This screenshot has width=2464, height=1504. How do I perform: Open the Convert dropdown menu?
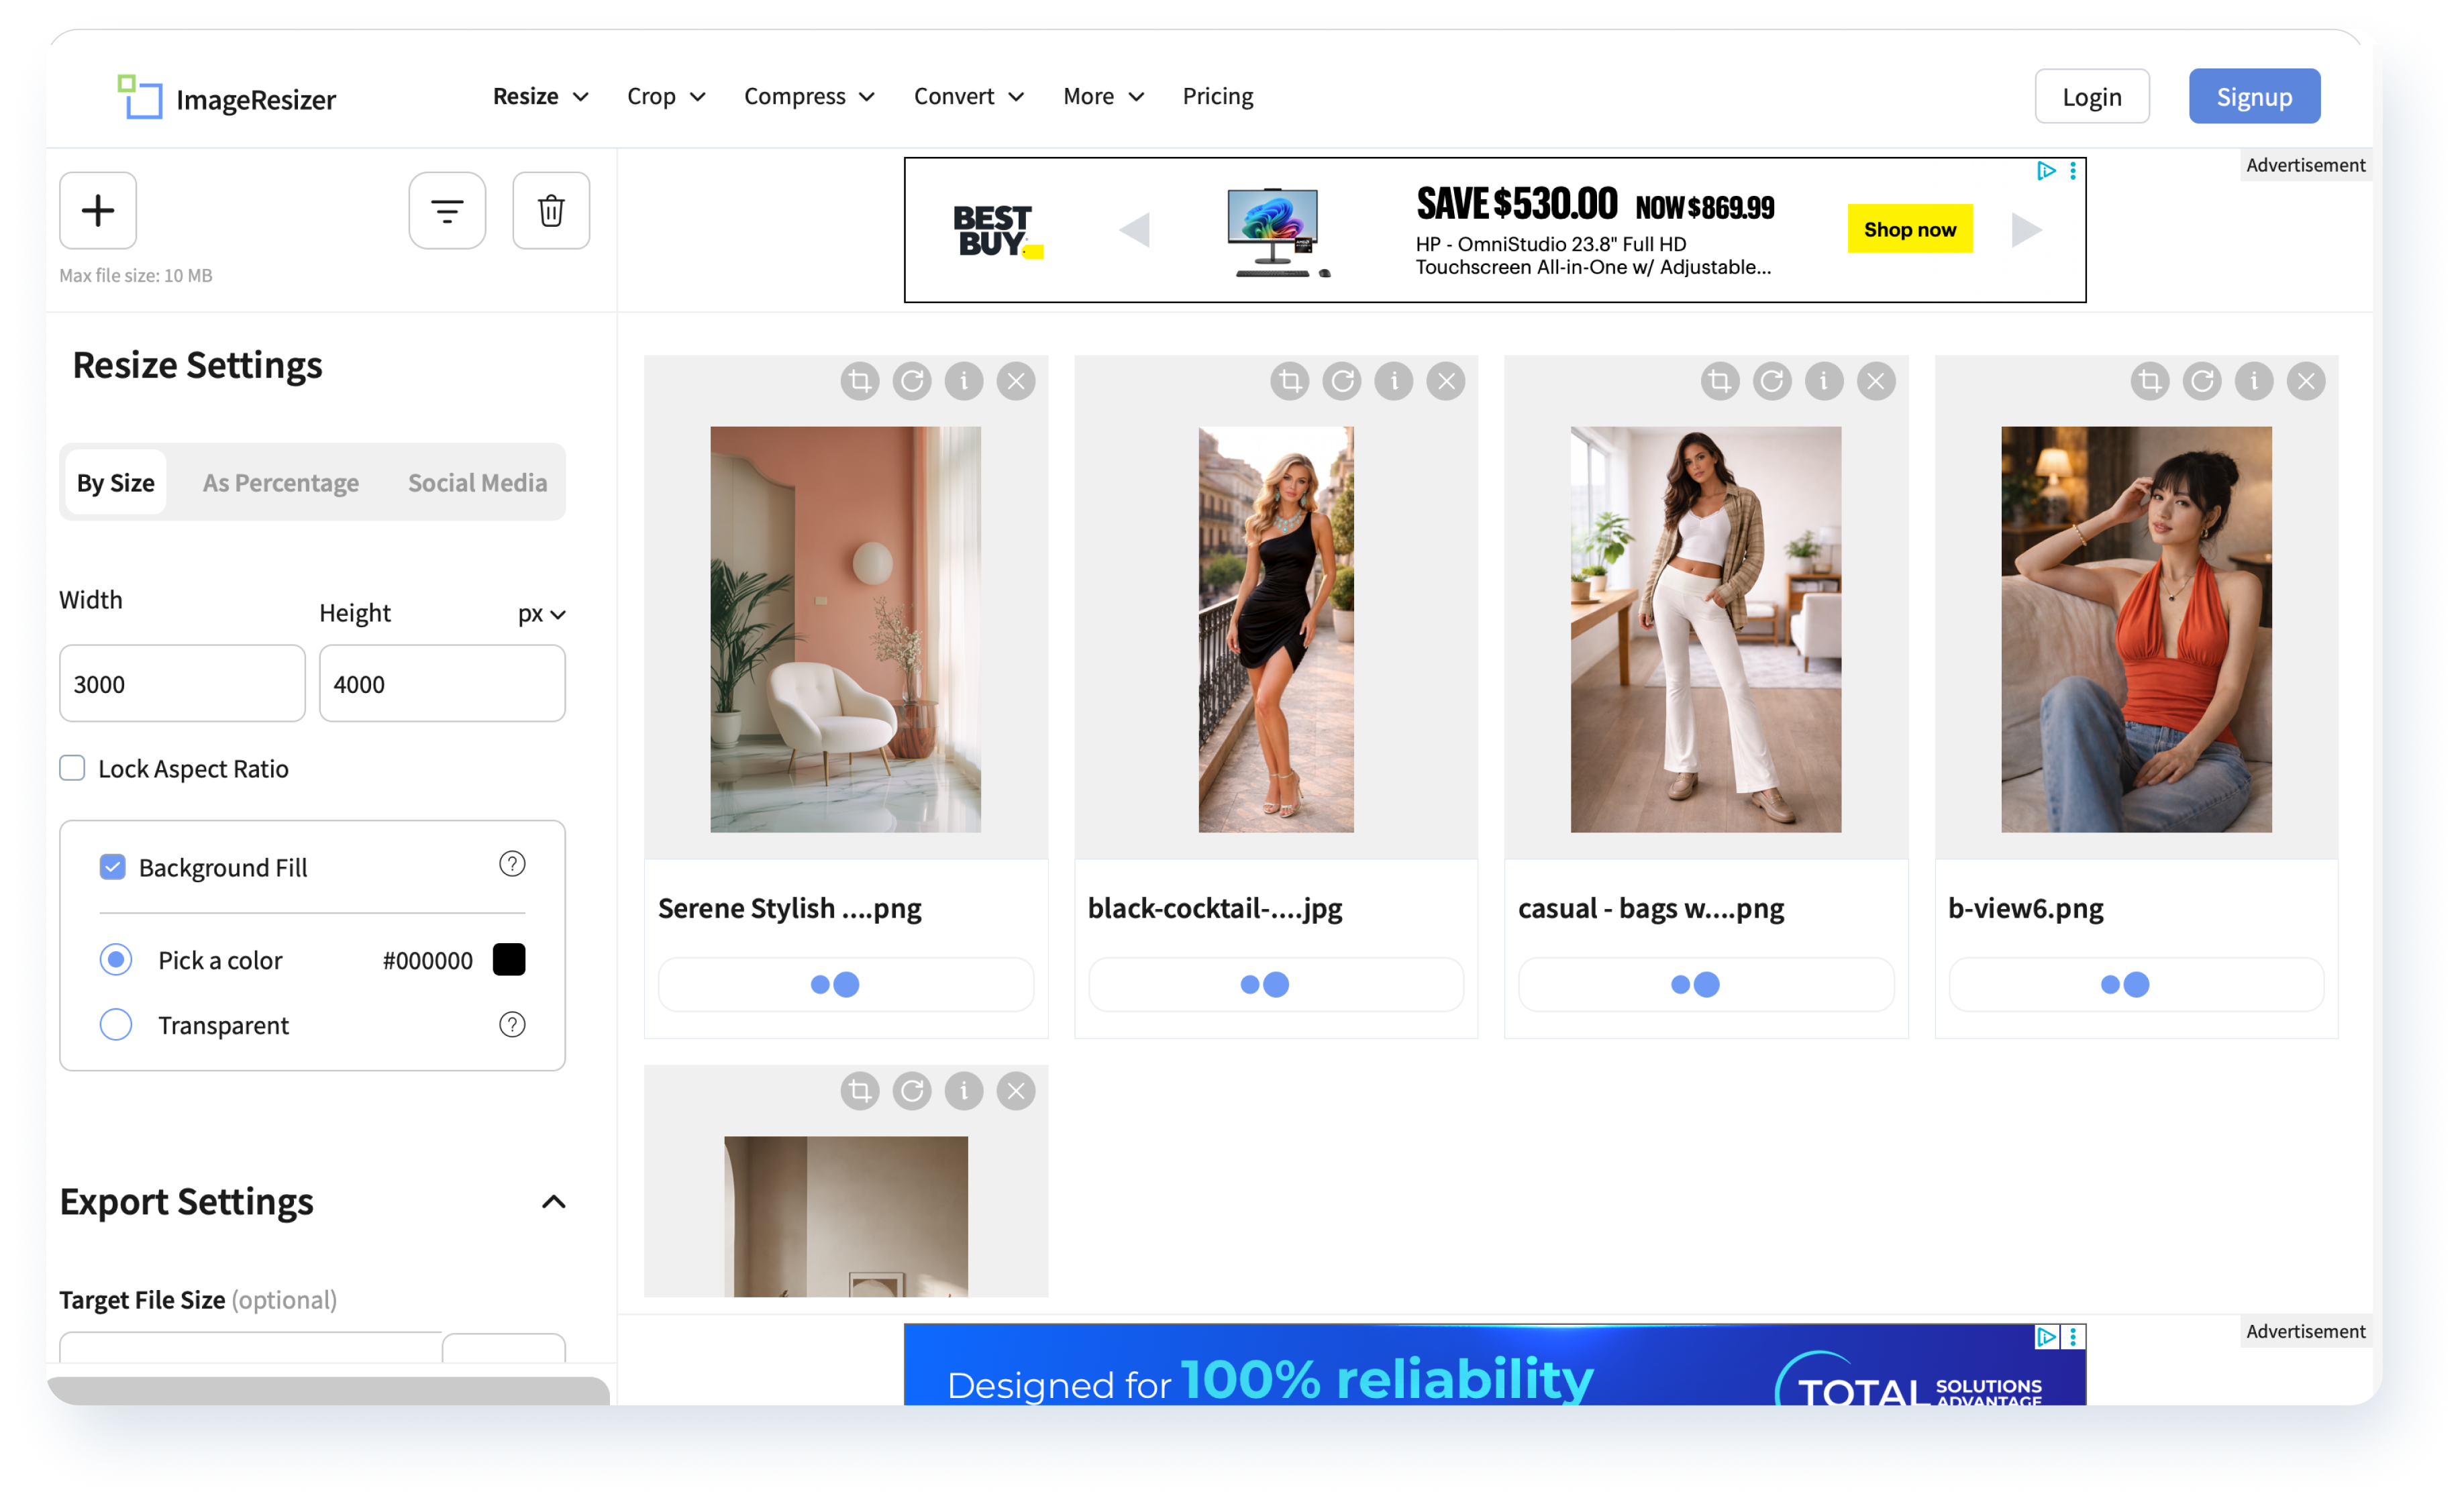pyautogui.click(x=969, y=96)
